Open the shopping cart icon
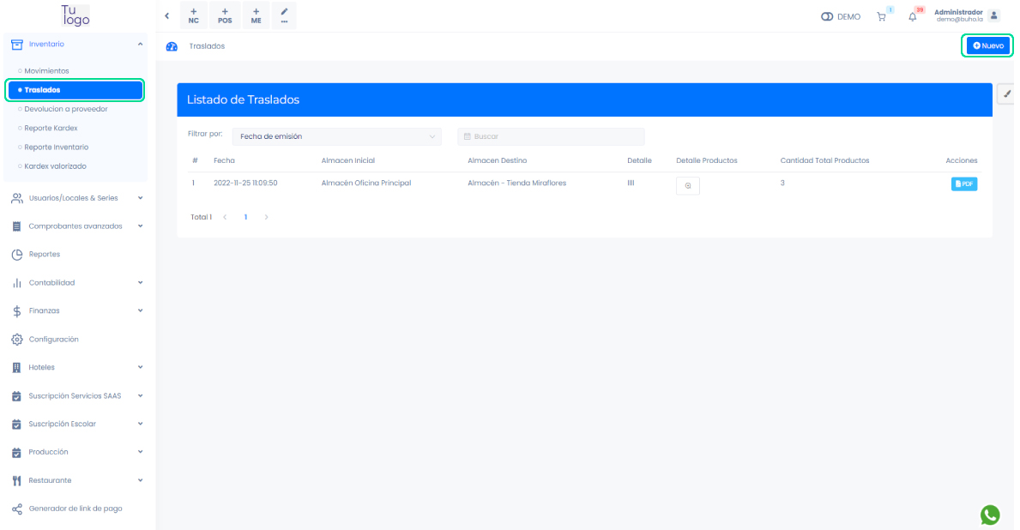The image size is (1020, 530). (x=881, y=16)
